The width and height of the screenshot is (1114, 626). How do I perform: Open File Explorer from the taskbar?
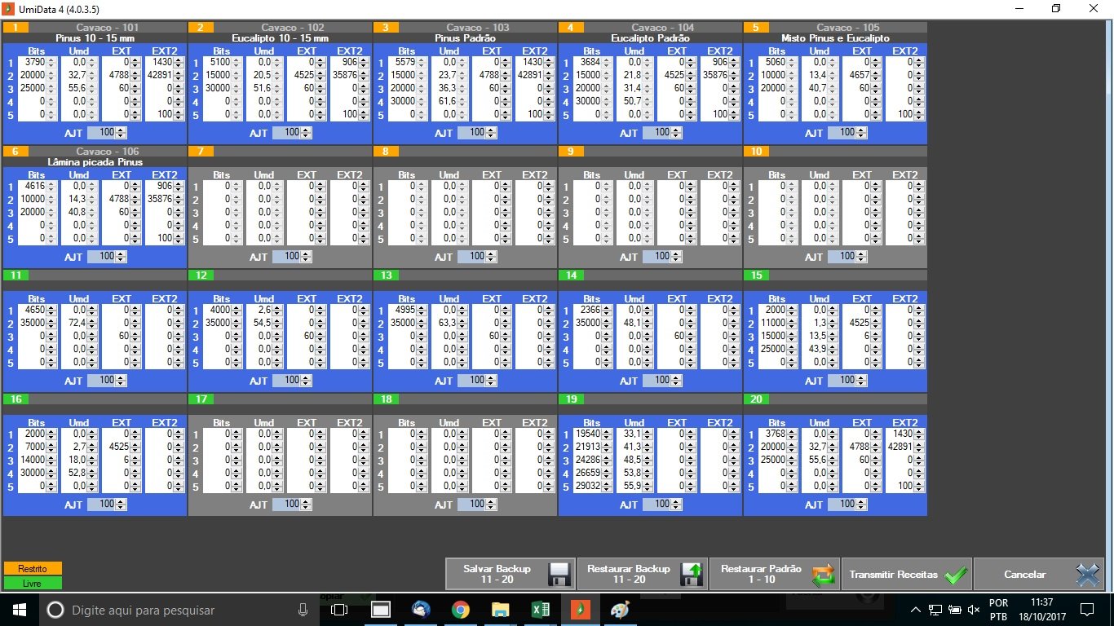tap(500, 610)
